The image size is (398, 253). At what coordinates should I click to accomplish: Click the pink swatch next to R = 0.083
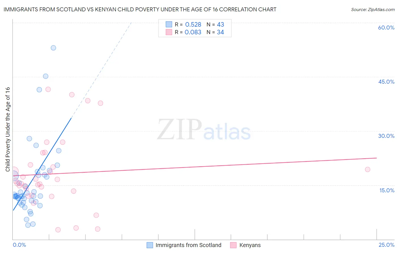(169, 32)
